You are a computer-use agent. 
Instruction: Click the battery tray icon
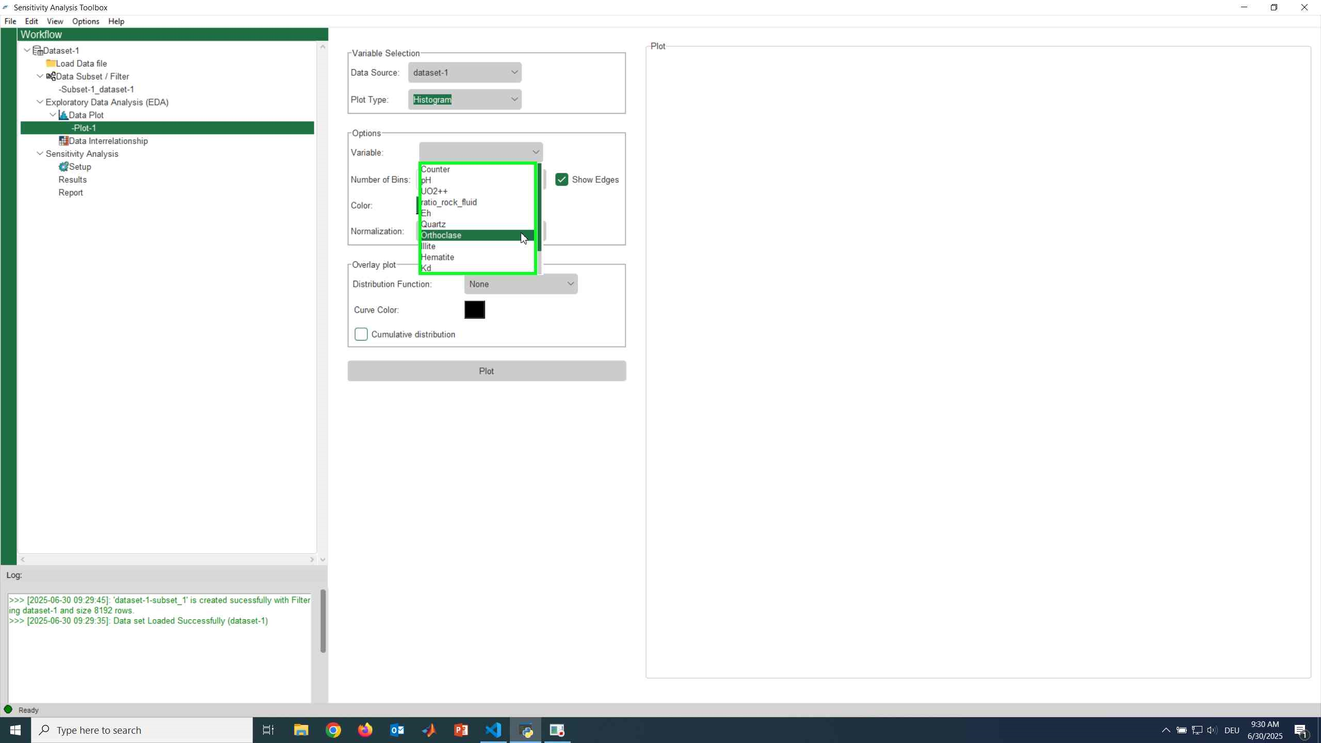pyautogui.click(x=1182, y=730)
